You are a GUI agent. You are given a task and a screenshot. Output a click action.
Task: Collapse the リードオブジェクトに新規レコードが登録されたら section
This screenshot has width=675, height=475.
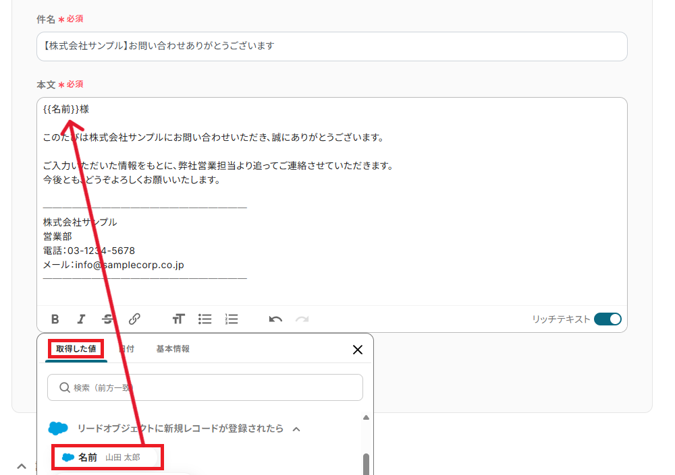point(296,429)
